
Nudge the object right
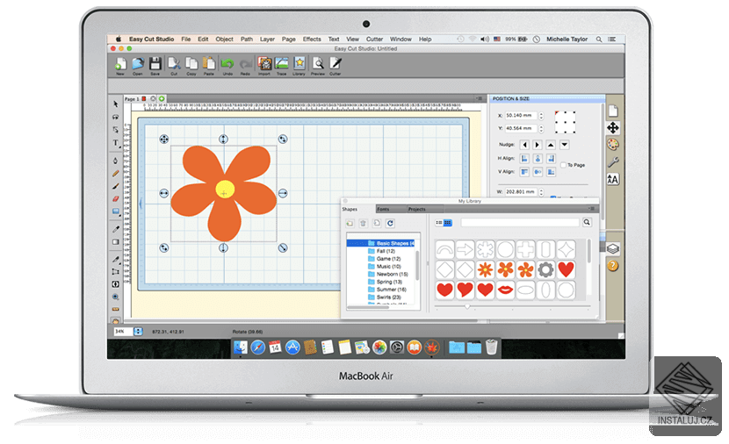538,145
